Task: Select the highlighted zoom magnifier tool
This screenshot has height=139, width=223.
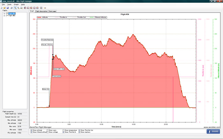Action: pyautogui.click(x=15, y=8)
